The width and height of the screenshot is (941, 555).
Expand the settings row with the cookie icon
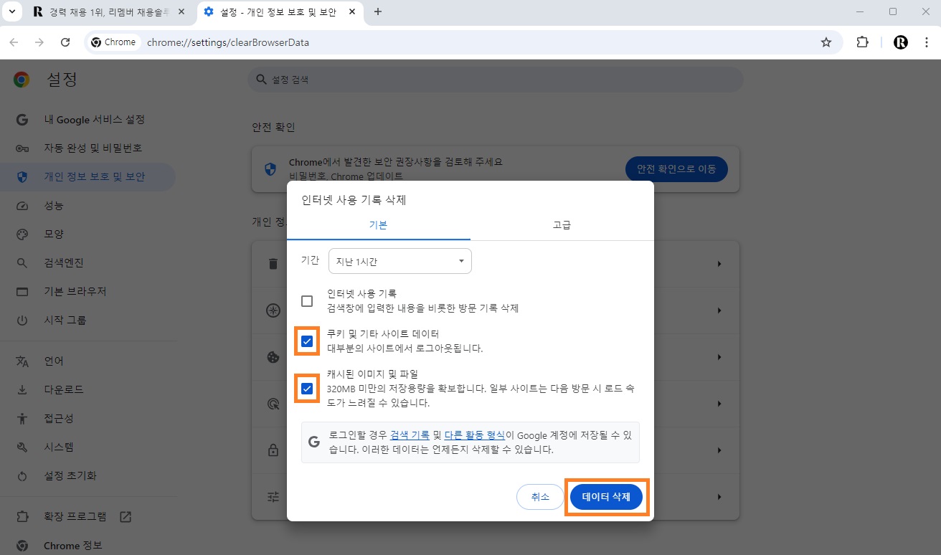(x=719, y=357)
